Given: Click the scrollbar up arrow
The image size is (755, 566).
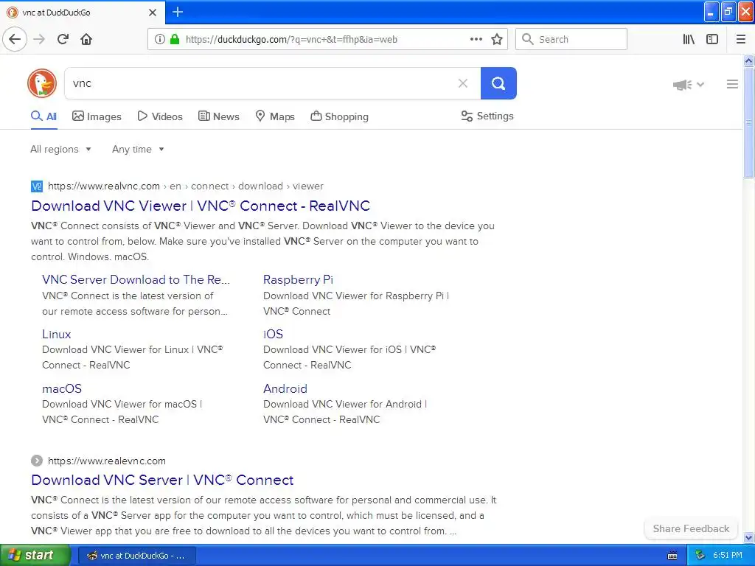Looking at the screenshot, I should pyautogui.click(x=749, y=60).
